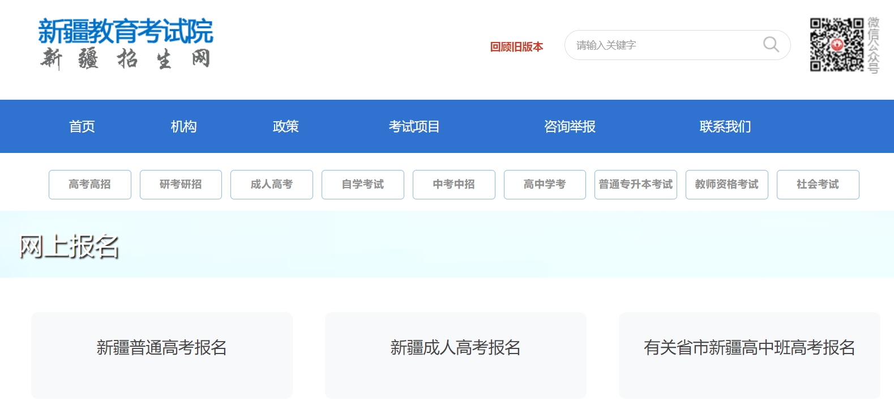
Task: Open the 教师资格考试 button
Action: pyautogui.click(x=726, y=185)
